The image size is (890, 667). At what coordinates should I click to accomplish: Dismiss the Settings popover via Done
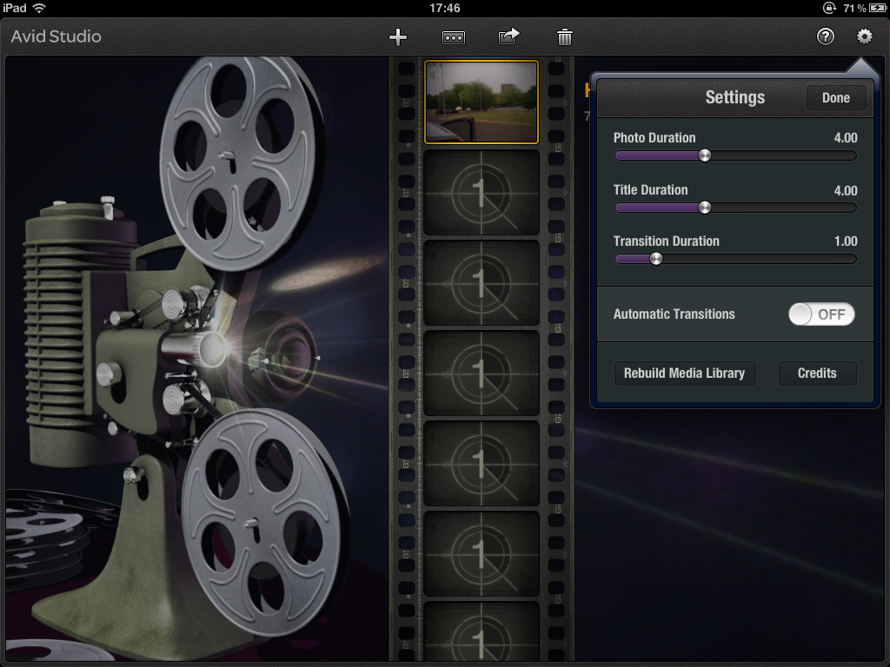tap(835, 97)
